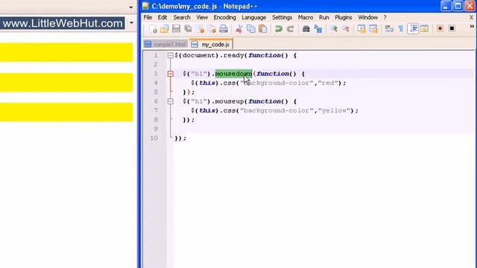The image size is (477, 268).
Task: Click the Print icon
Action: (x=224, y=29)
